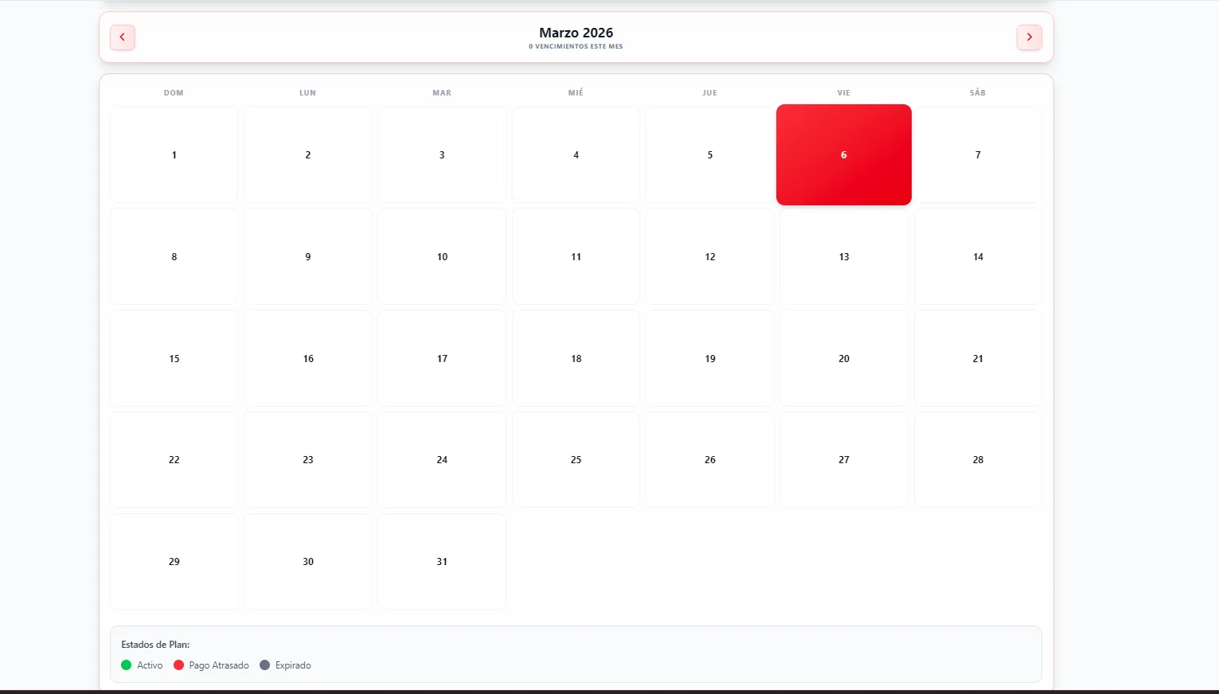Select the red Pago Atrasado status dot
Screen dimensions: 1219x694
click(178, 665)
